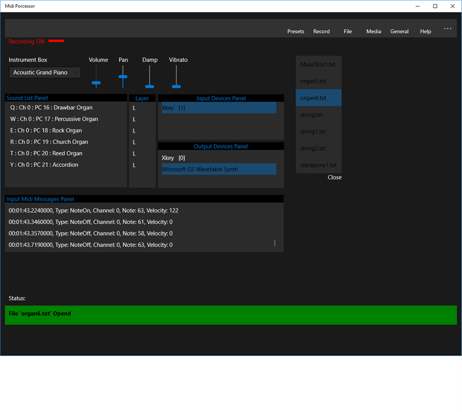Image resolution: width=462 pixels, height=412 pixels.
Task: Open the General settings menu
Action: point(399,31)
